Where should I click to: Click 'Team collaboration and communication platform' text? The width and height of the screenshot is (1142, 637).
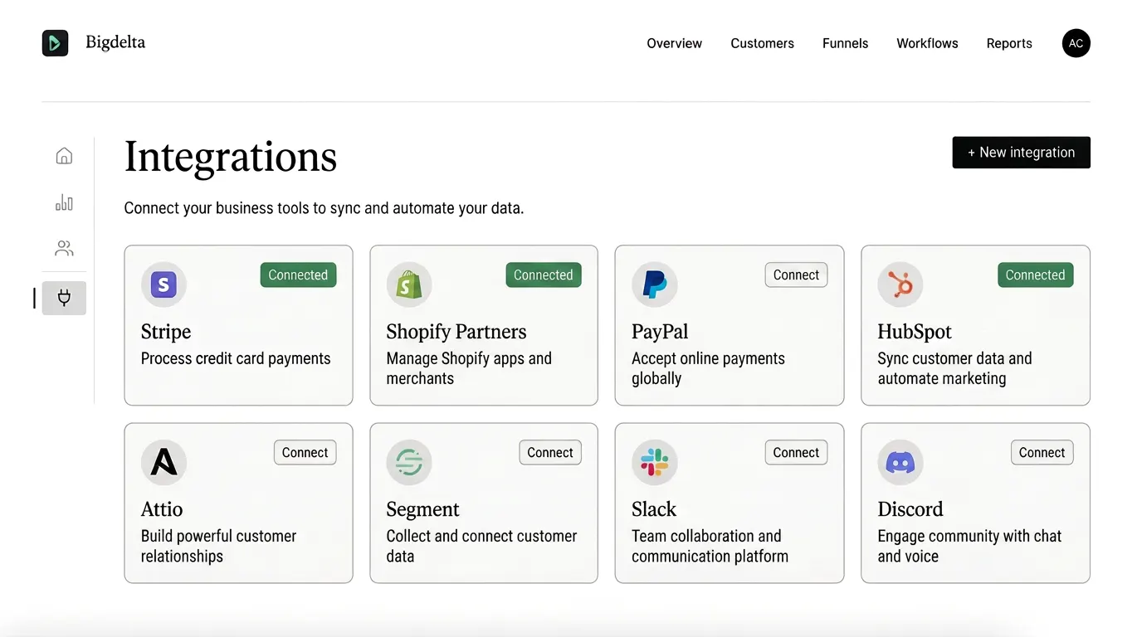click(710, 546)
